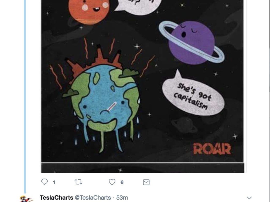Click the ROAR logo in the image
The height and width of the screenshot is (202, 270).
click(x=212, y=149)
